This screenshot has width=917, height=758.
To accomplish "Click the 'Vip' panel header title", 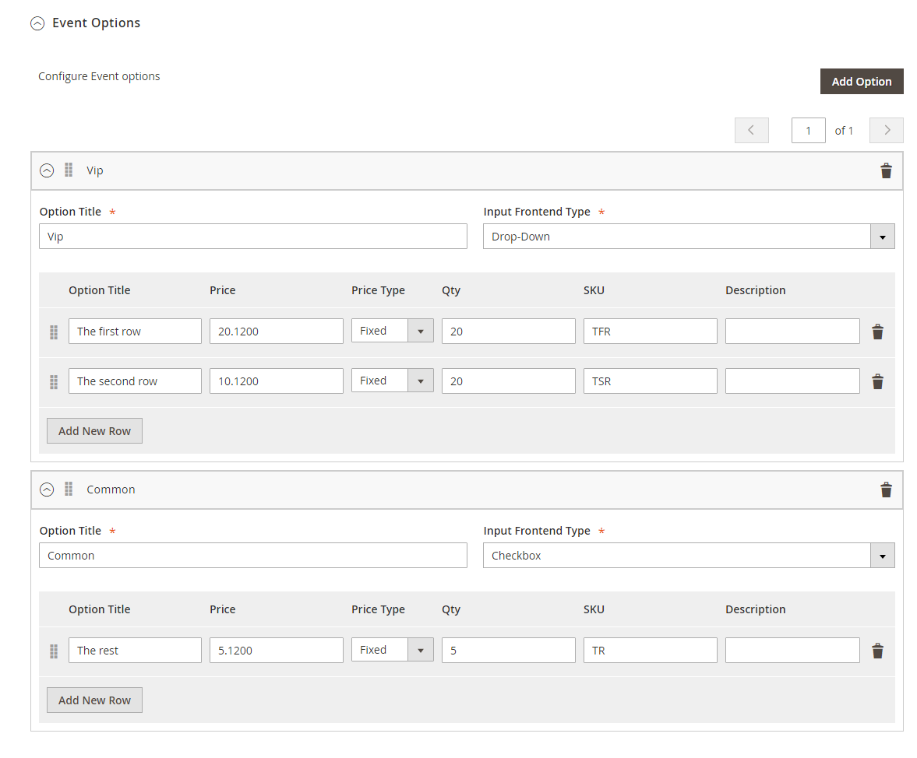I will (95, 170).
